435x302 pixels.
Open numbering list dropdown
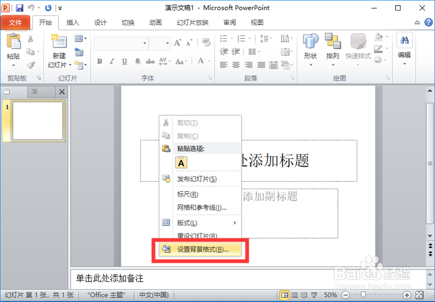click(x=249, y=39)
